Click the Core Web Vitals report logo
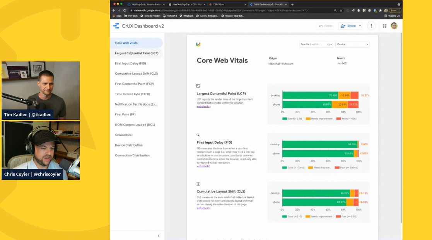The width and height of the screenshot is (432, 240). coord(198,44)
